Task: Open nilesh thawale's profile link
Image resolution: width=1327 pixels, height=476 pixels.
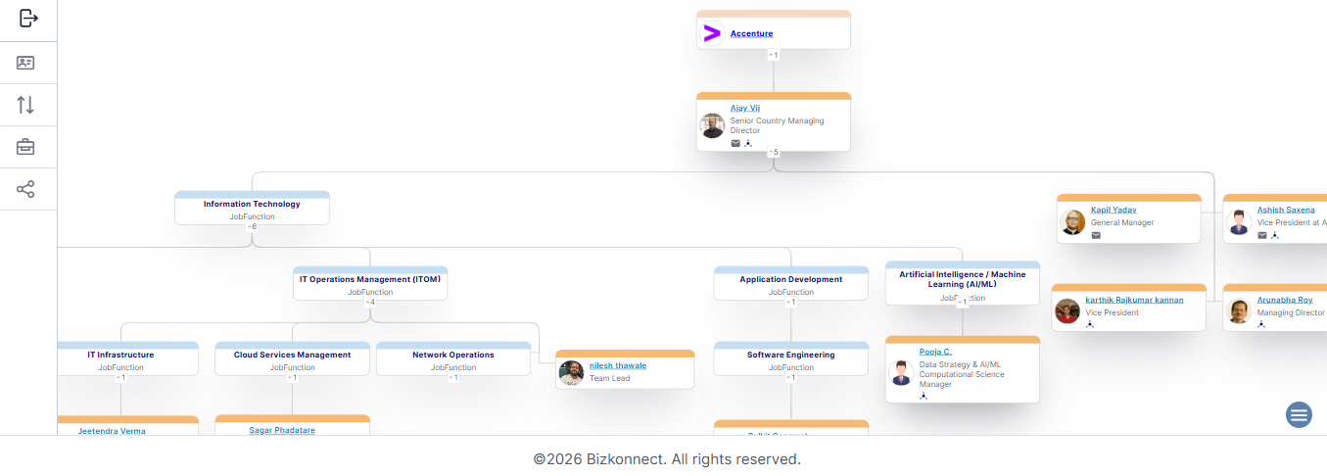Action: pyautogui.click(x=618, y=365)
